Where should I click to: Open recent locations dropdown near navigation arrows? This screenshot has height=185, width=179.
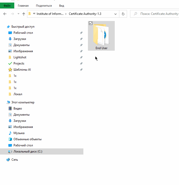(x=18, y=14)
